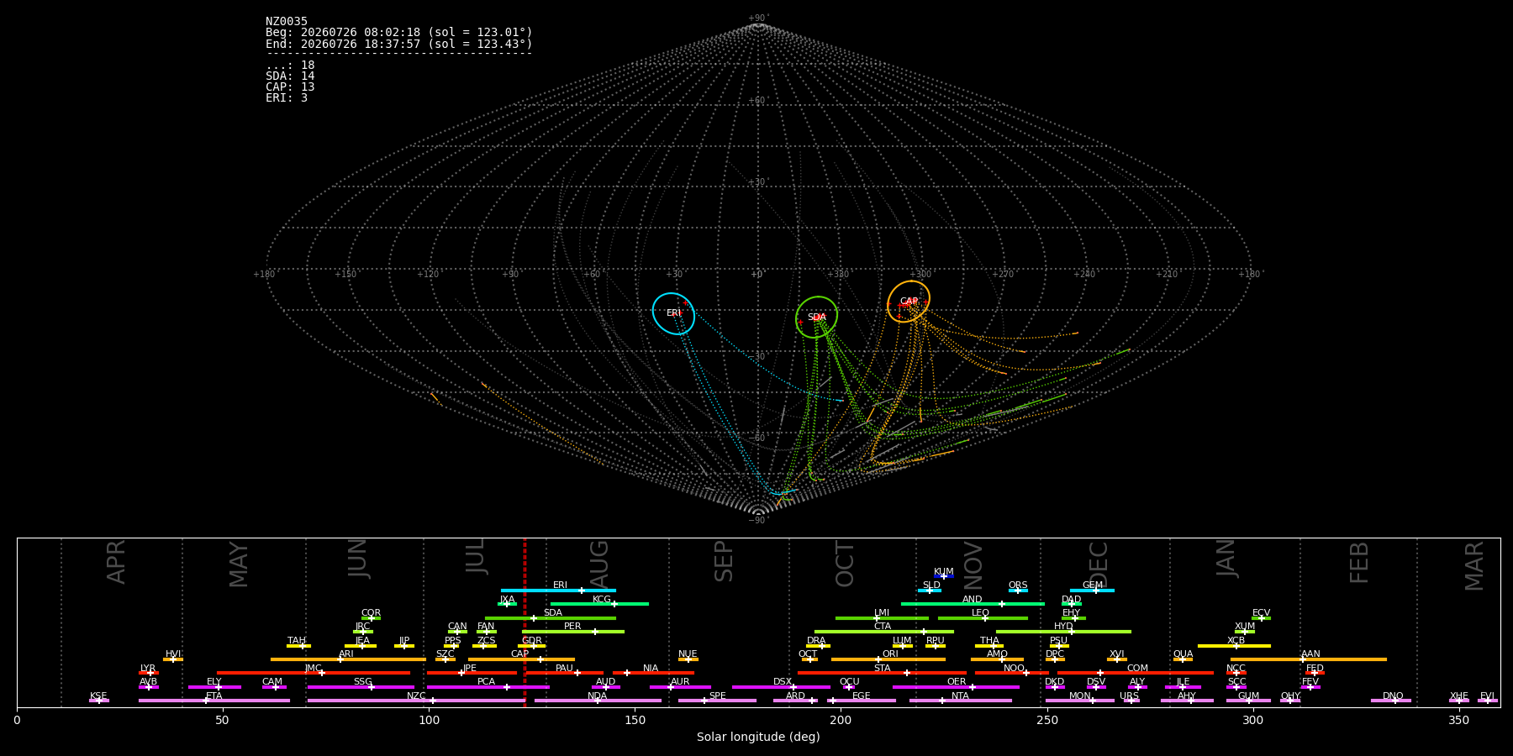The height and width of the screenshot is (756, 1513).
Task: Click the XCB shower label in the timeline
Action: point(1236,641)
